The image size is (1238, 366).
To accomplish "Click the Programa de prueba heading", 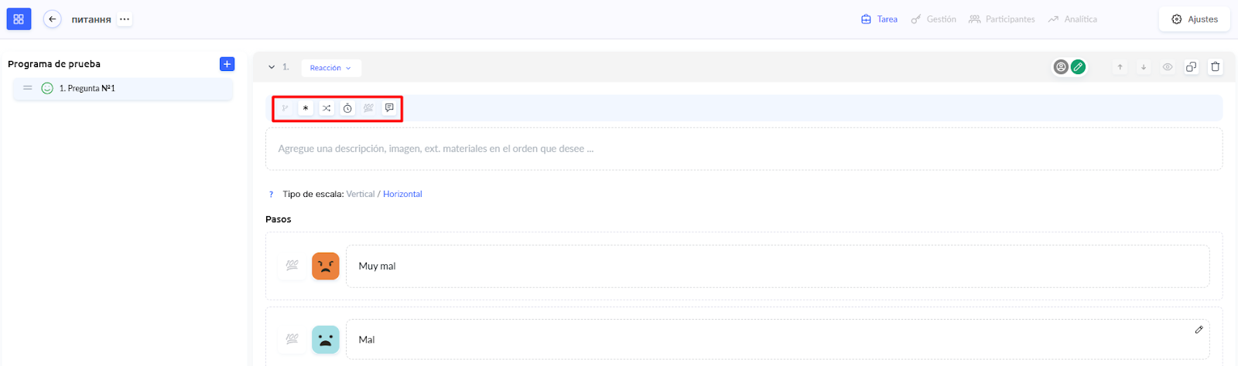I will click(54, 64).
